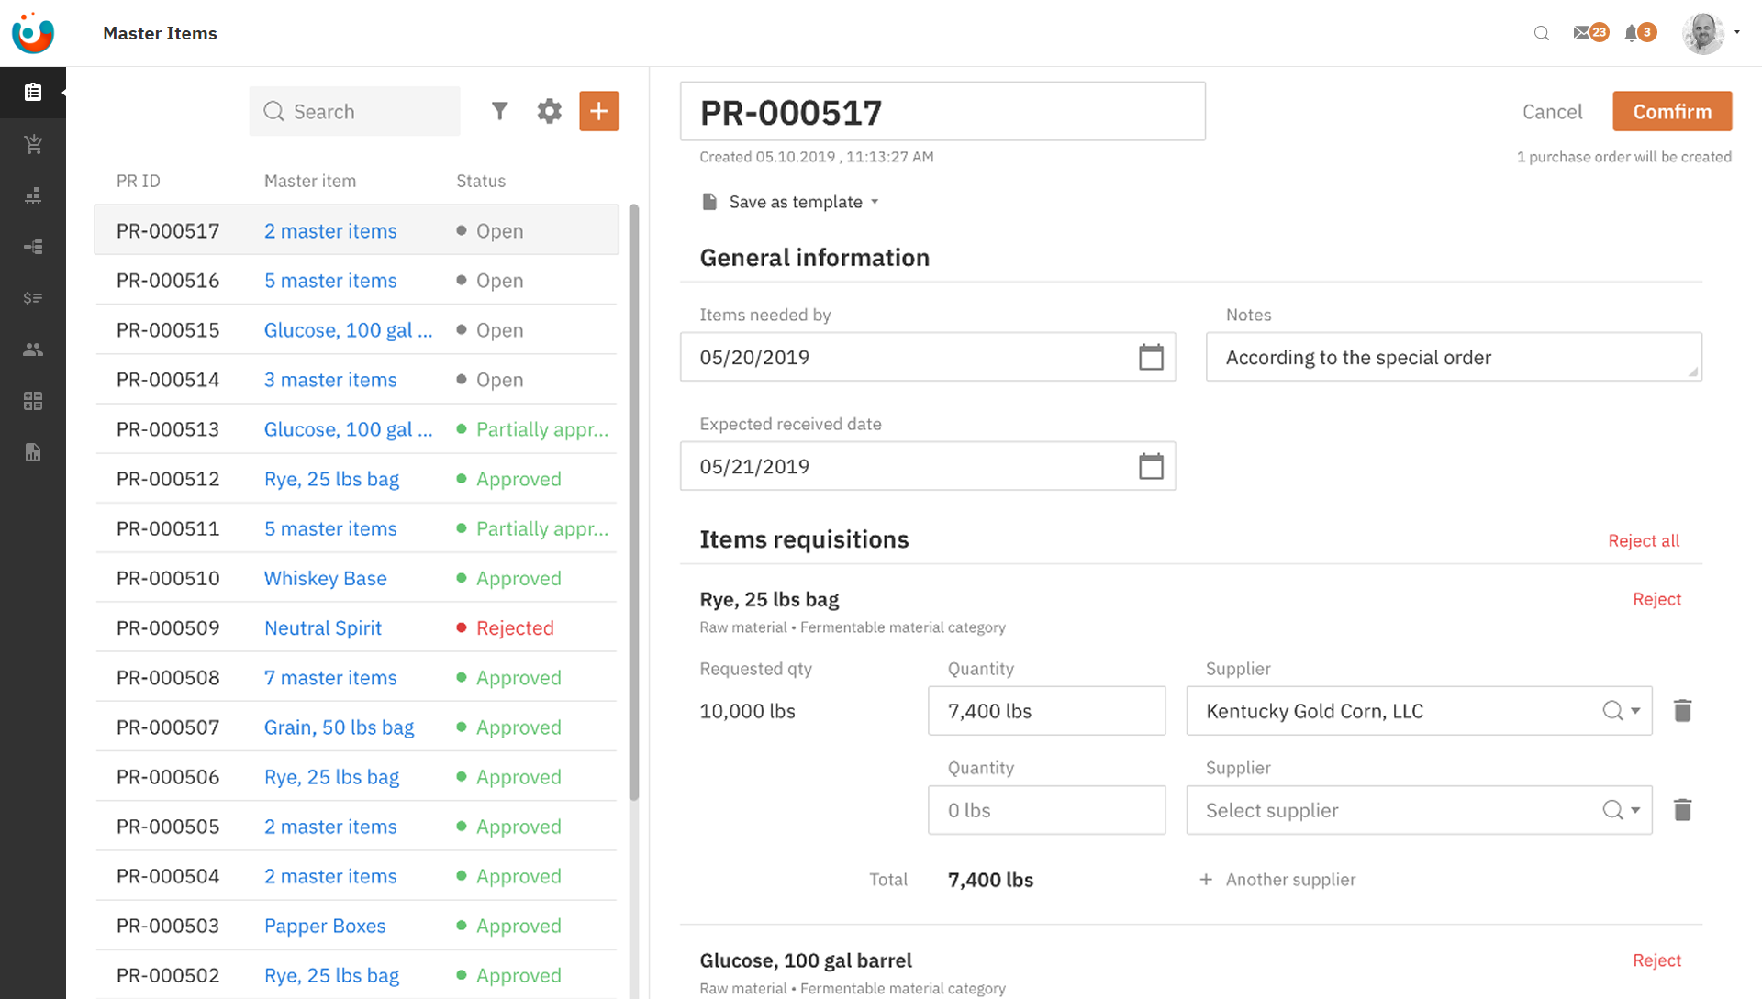Expand Save as template dropdown
Image resolution: width=1762 pixels, height=999 pixels.
(875, 202)
